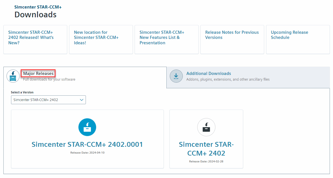
Task: Click the Simcenter STAR-CCM+ header title
Action: tap(38, 7)
